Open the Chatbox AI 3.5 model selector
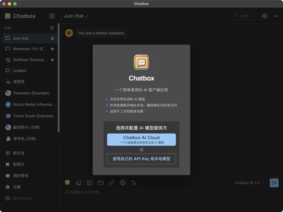 [249, 183]
